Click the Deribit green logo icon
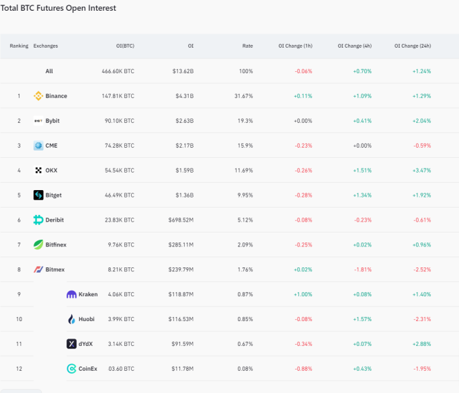Image resolution: width=459 pixels, height=393 pixels. click(x=38, y=220)
